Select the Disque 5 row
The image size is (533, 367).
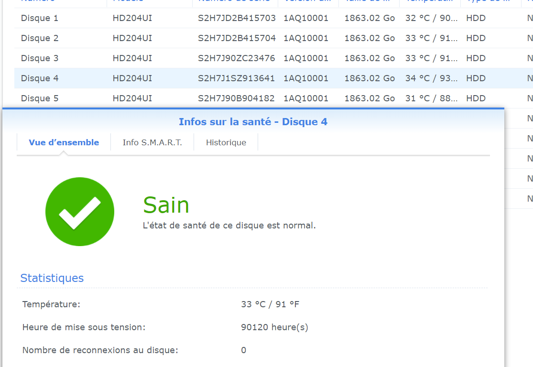273,98
